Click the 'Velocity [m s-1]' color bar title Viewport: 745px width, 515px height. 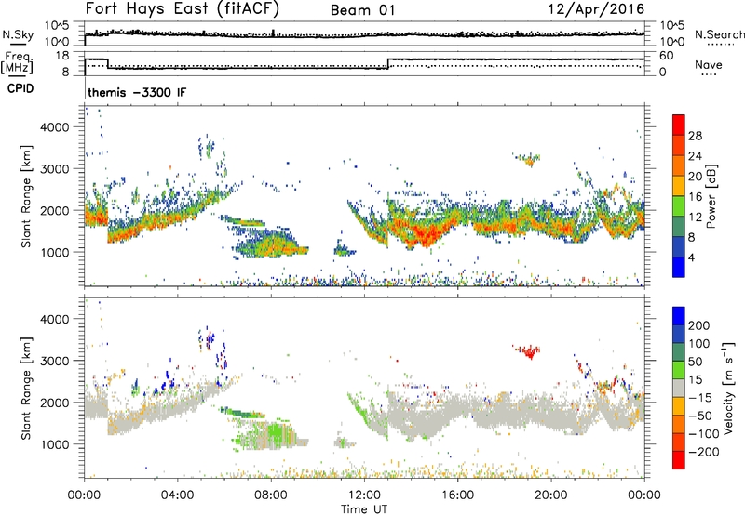click(x=727, y=388)
